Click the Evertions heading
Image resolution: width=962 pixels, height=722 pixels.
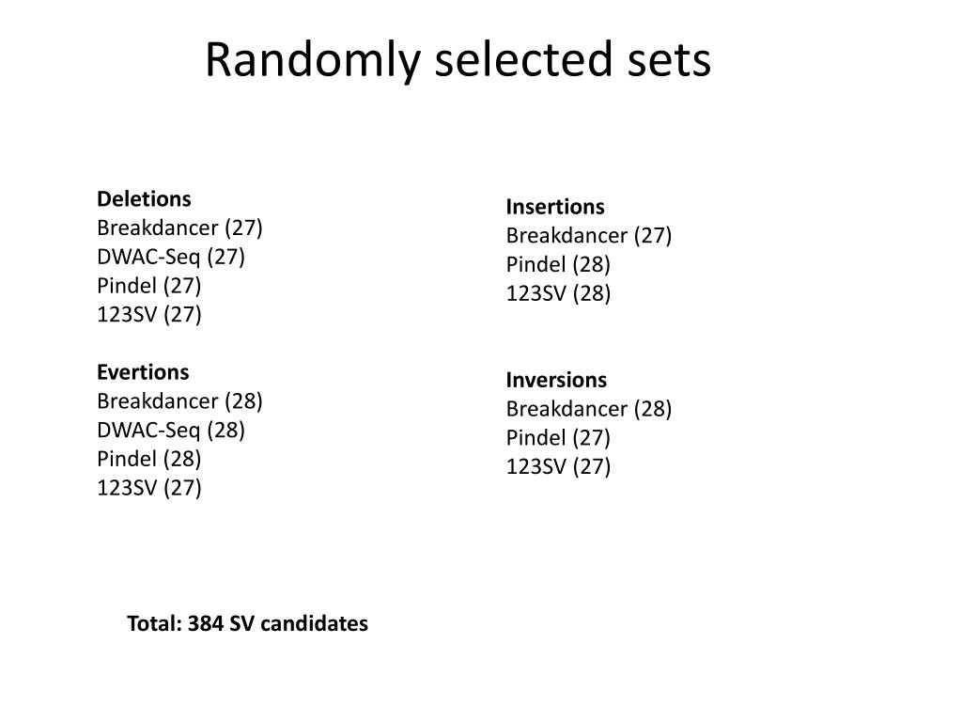[x=143, y=372]
